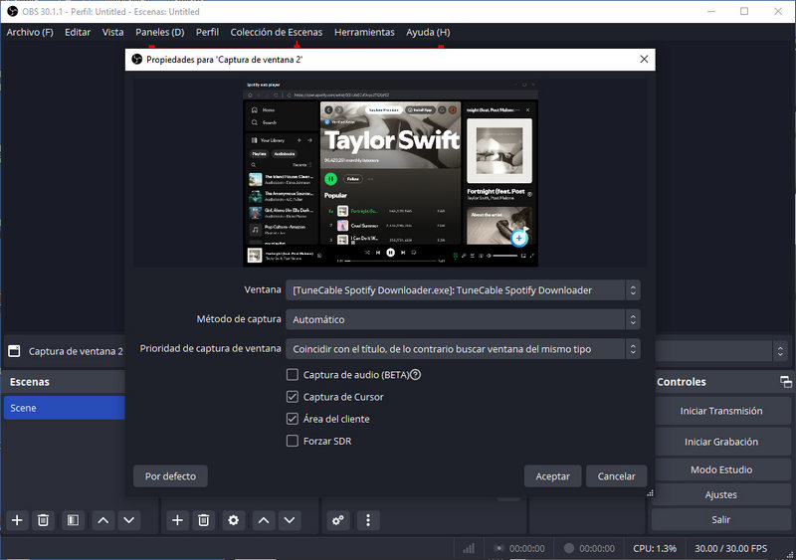Open the Editar menu
The image size is (796, 560).
[x=78, y=32]
